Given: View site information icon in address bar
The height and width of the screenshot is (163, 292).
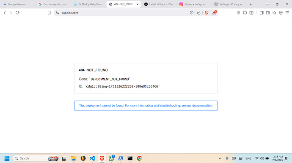Looking at the screenshot, I should click(58, 13).
